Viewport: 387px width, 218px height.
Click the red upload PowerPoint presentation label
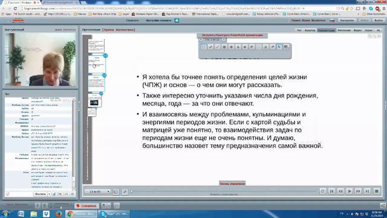click(x=232, y=35)
